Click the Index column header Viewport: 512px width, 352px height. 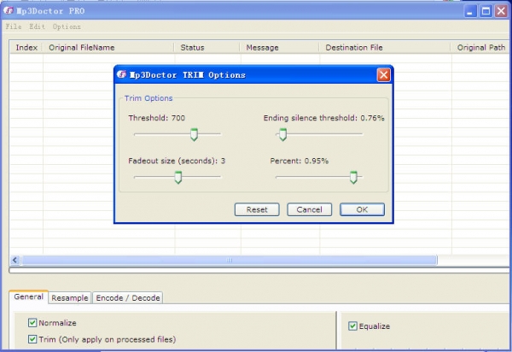(26, 47)
